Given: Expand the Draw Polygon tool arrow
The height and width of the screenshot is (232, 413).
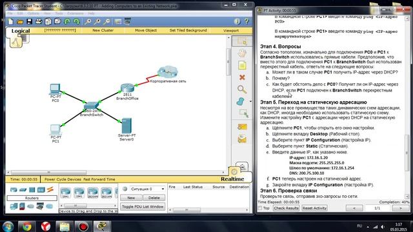Looking at the screenshot, I should (250, 101).
